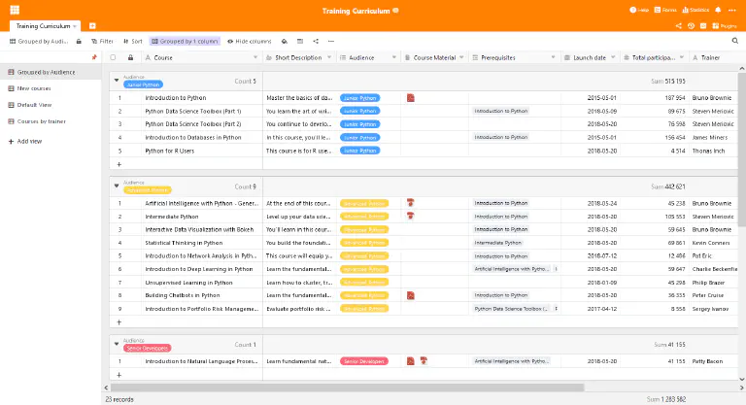Open the Course Material column dropdown
The width and height of the screenshot is (746, 405).
[x=461, y=57]
